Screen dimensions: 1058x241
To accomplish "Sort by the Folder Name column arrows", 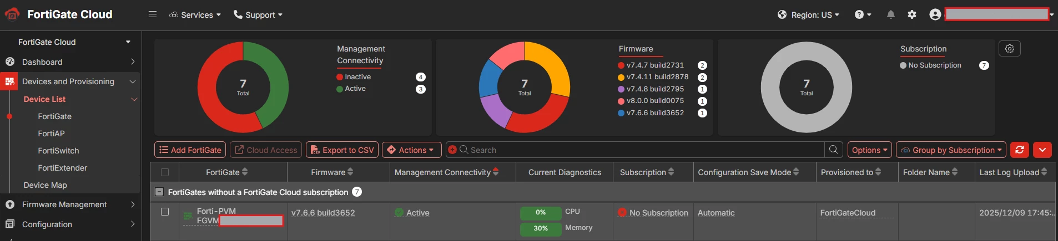I will pyautogui.click(x=955, y=172).
